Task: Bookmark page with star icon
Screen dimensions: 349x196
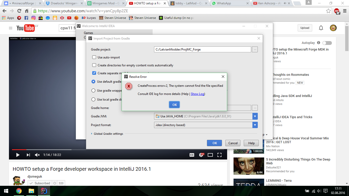Action: (328, 11)
